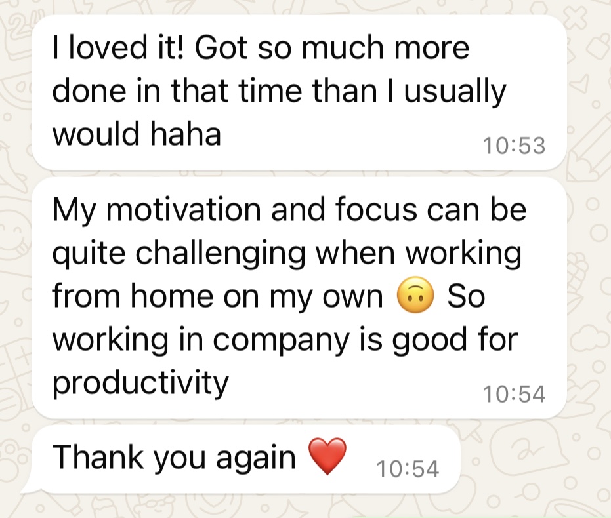Click the word "So" after the emoji

pyautogui.click(x=465, y=298)
